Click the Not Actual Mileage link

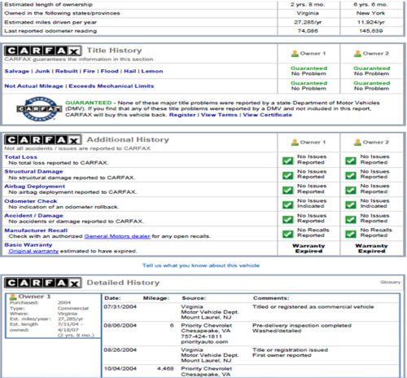33,86
